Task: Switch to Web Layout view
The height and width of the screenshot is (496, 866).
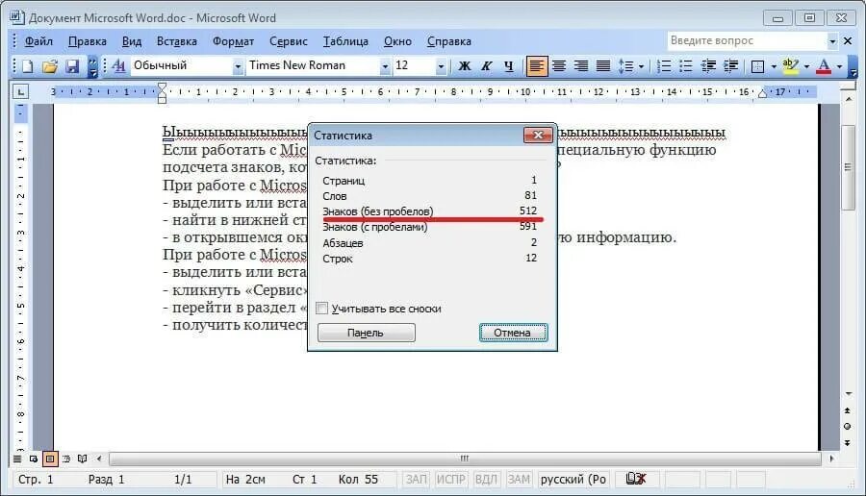Action: pyautogui.click(x=34, y=459)
